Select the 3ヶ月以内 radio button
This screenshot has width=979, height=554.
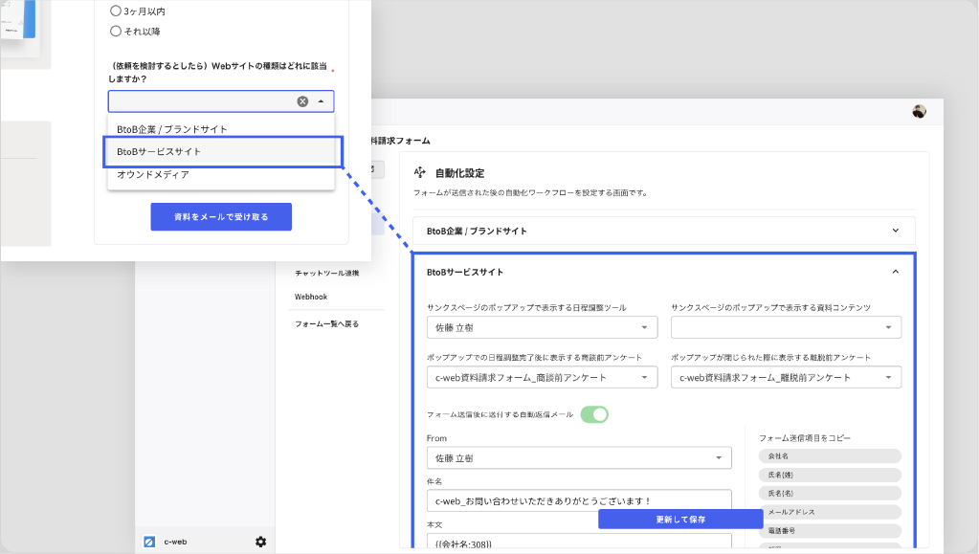116,11
